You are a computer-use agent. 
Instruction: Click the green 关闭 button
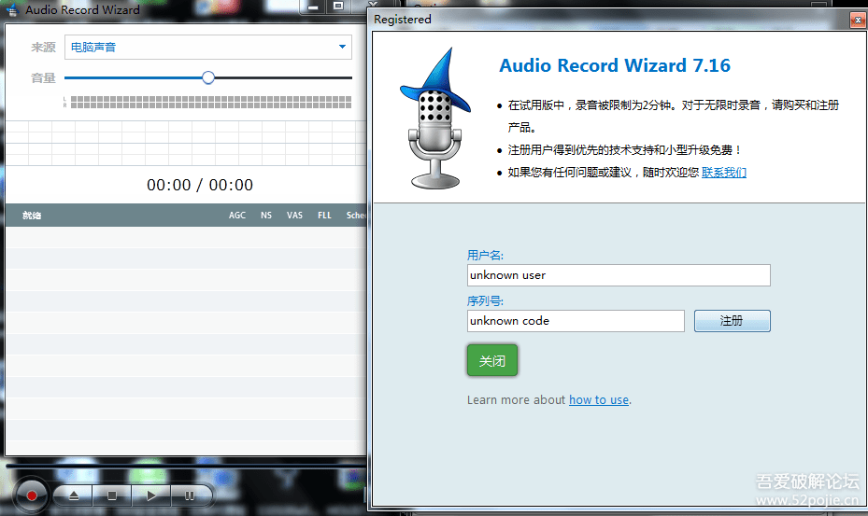click(x=492, y=360)
